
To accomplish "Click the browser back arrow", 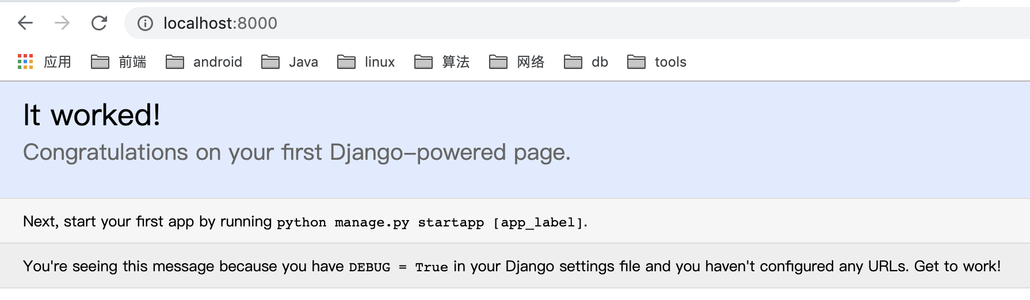I will click(25, 23).
